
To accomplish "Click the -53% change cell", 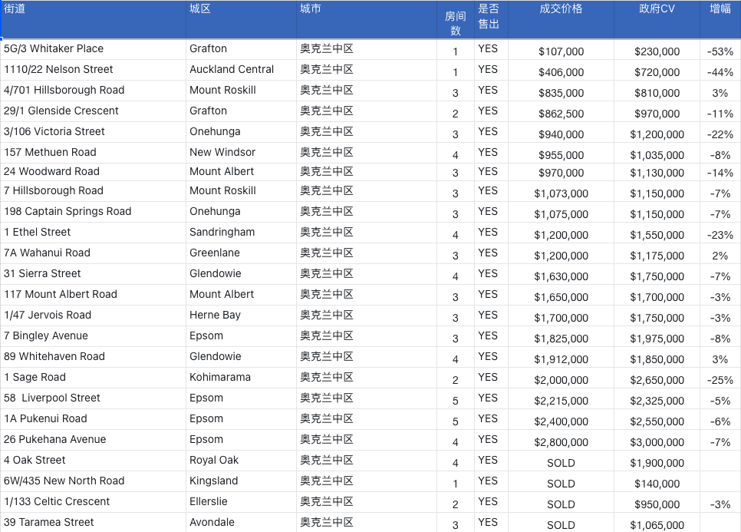I will (720, 49).
